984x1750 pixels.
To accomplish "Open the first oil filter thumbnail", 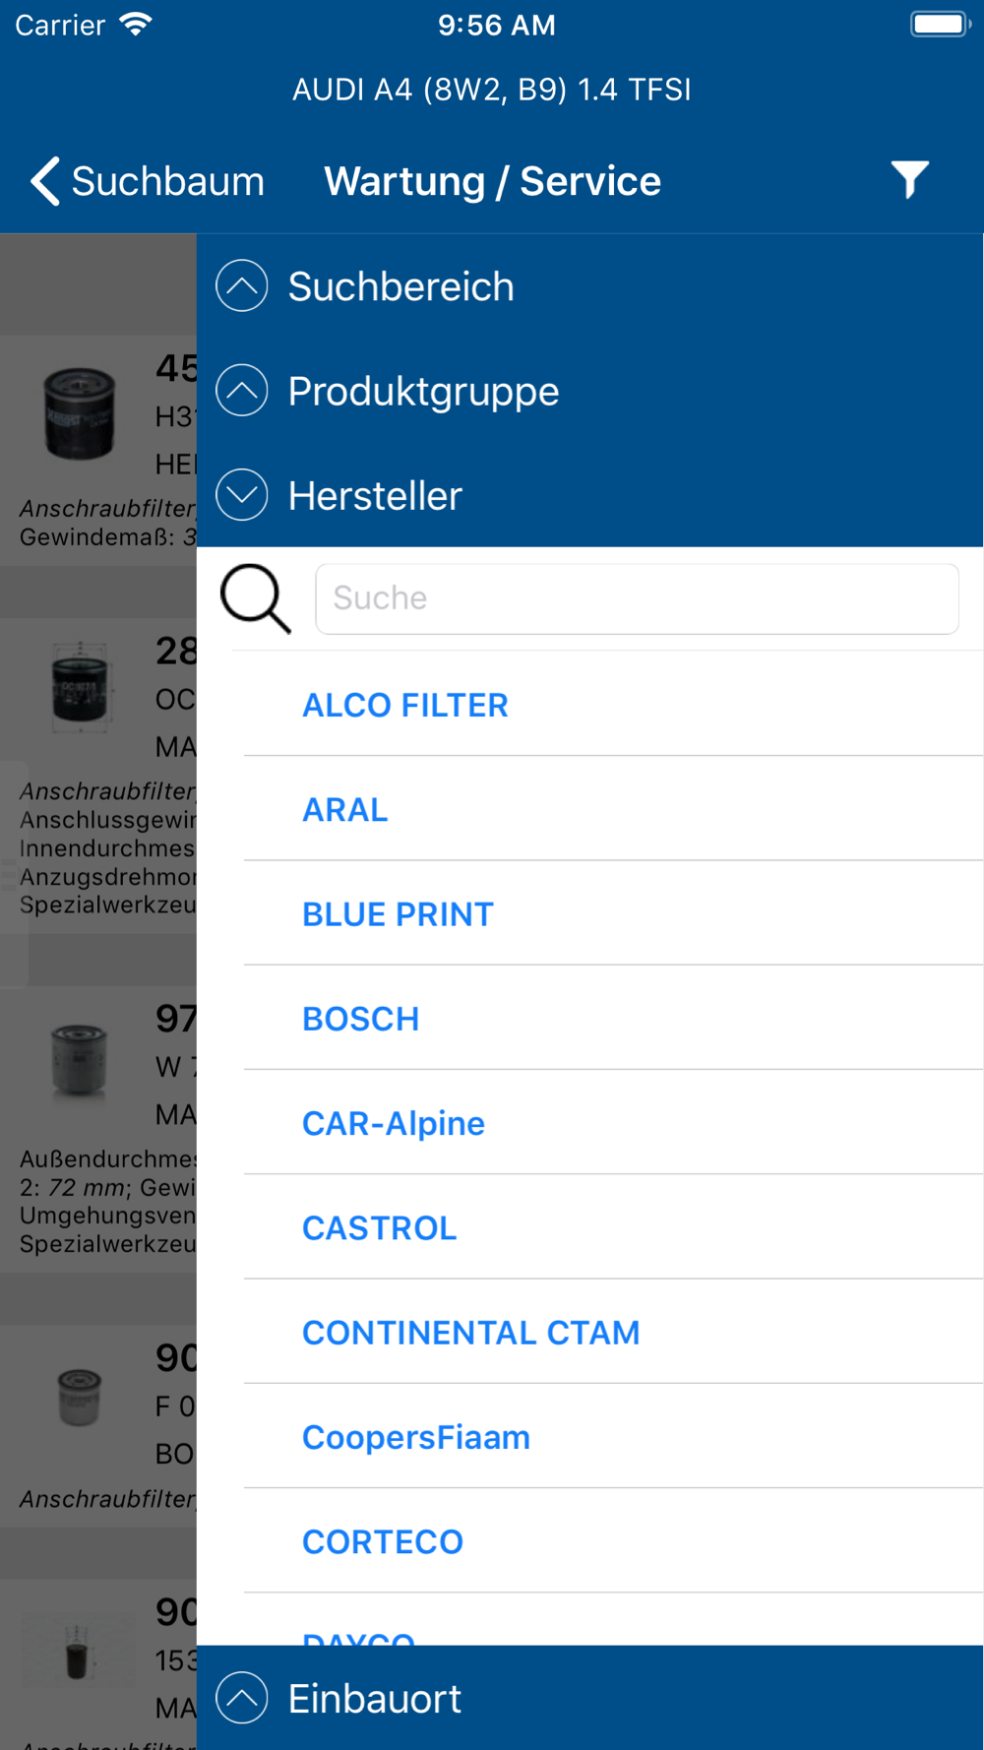I will pos(80,413).
